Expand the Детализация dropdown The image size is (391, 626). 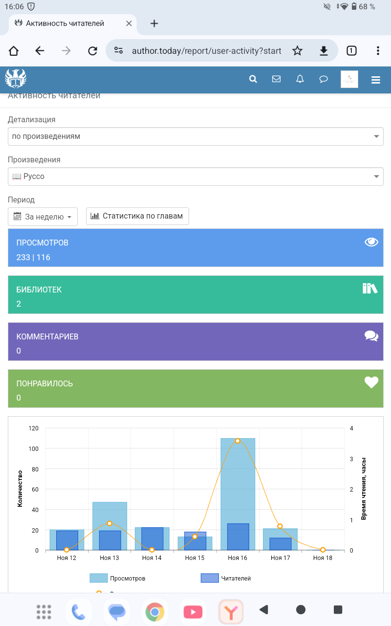tap(195, 136)
